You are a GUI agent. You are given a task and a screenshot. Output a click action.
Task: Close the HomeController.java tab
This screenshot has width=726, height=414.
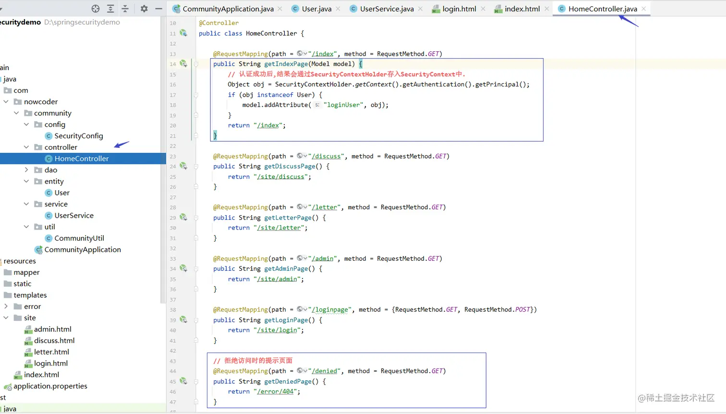pos(644,9)
